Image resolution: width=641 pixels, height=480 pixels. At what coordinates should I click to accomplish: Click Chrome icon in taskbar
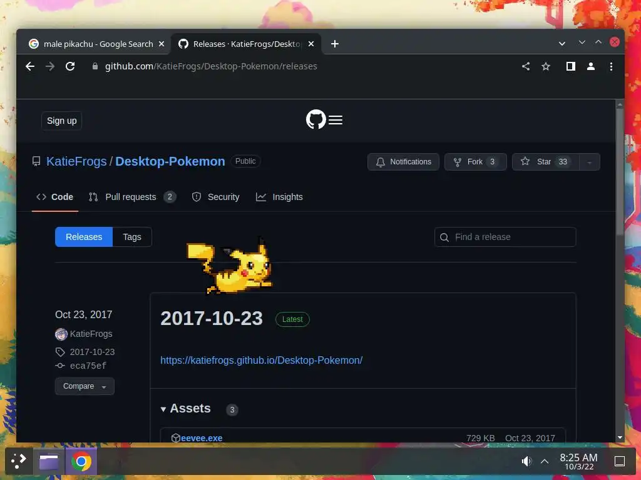pos(81,461)
